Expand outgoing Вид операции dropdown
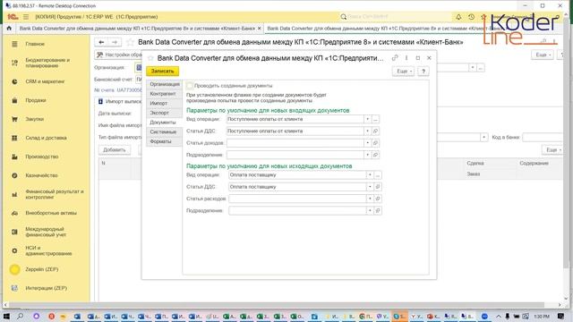Screen dimensions: 573x322 pyautogui.click(x=370, y=175)
